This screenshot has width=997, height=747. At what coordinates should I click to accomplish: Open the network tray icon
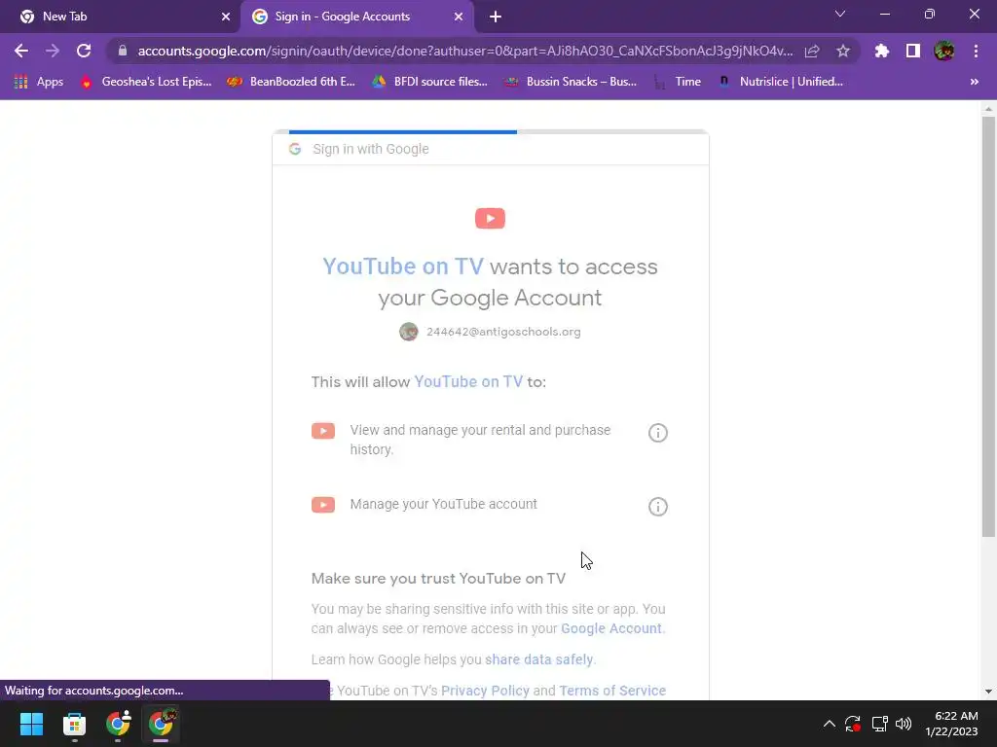click(x=879, y=724)
